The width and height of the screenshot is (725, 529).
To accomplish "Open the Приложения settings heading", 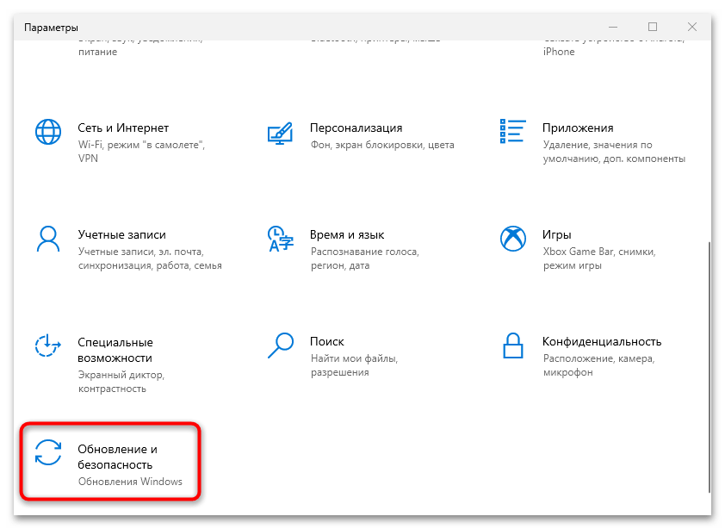I will (x=578, y=128).
